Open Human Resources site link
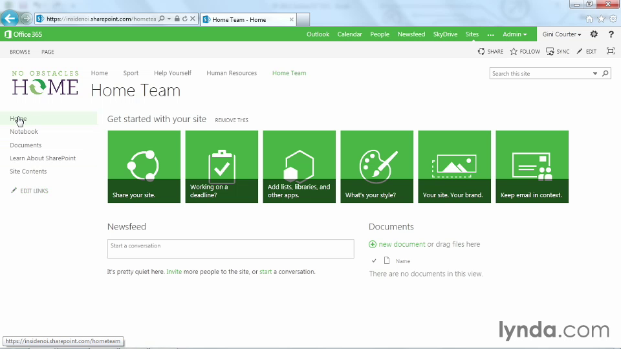621x349 pixels. (x=232, y=73)
